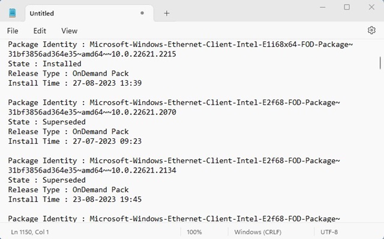Click the unsaved changes dot on Untitled tab
384x239 pixels.
[x=142, y=13]
